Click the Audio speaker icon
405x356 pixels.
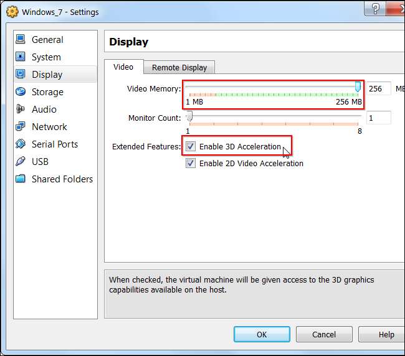(x=20, y=109)
